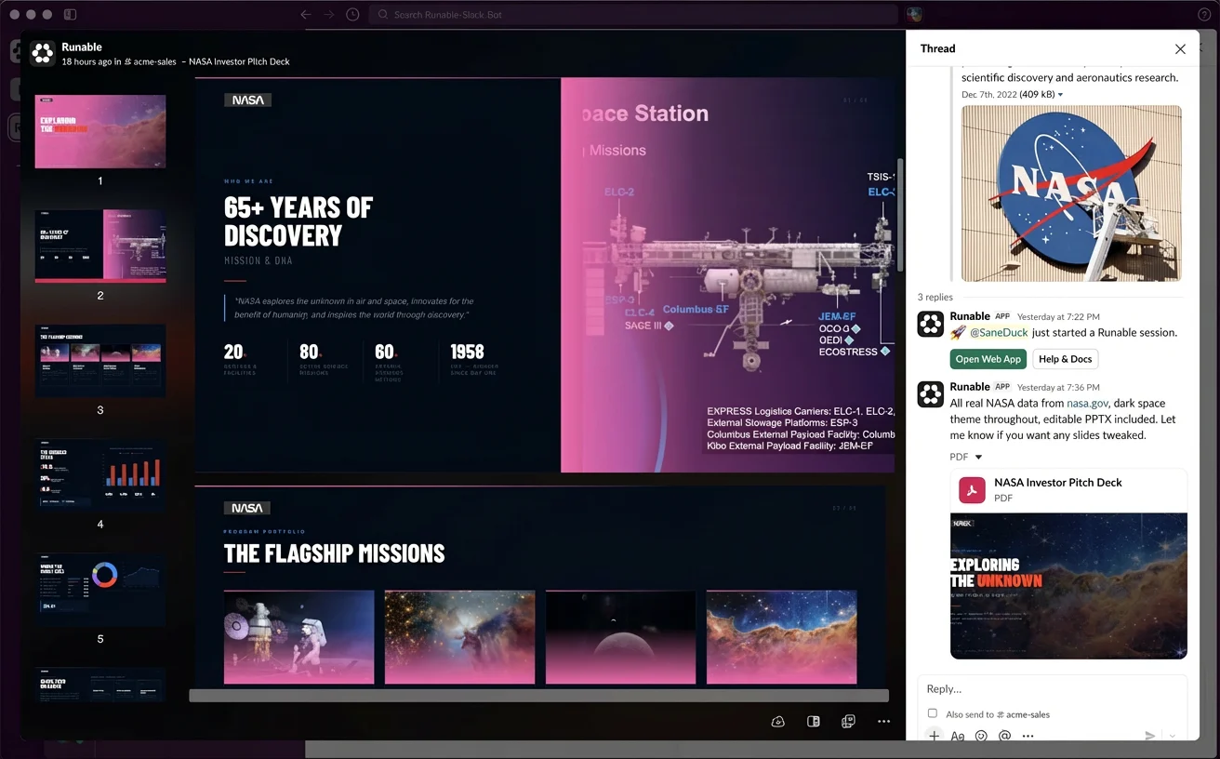
Task: Enable Also send to acme-sales checkbox
Action: pyautogui.click(x=933, y=713)
